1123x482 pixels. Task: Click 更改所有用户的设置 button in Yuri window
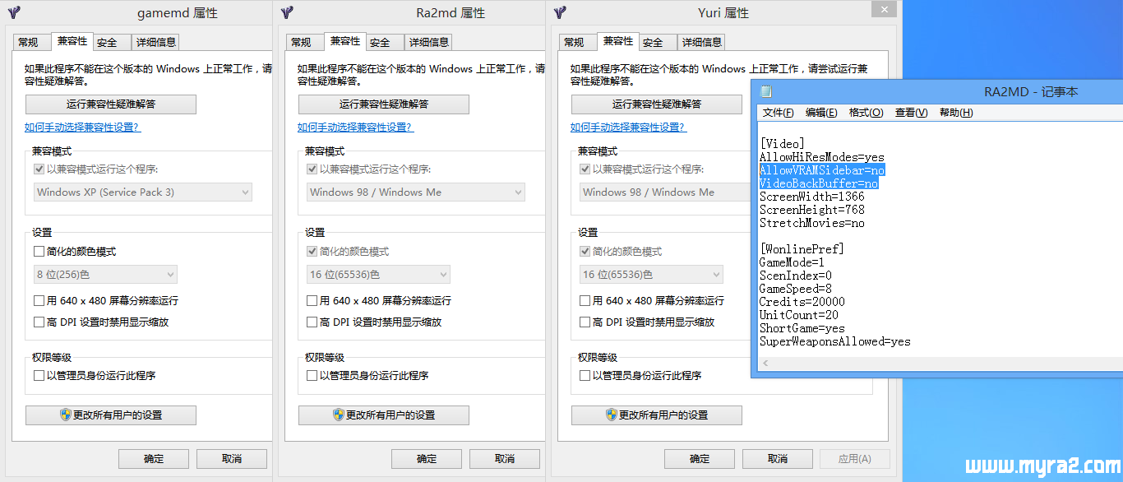pos(657,415)
